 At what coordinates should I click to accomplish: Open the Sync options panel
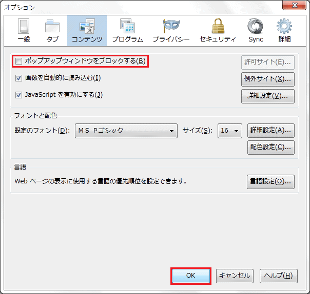pos(256,31)
